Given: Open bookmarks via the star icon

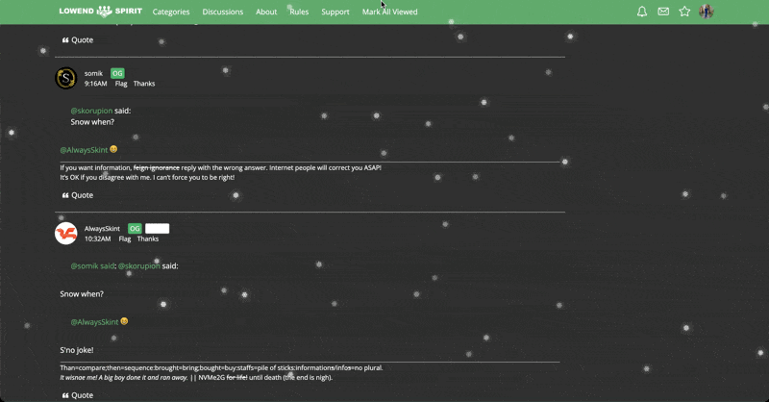Looking at the screenshot, I should coord(684,12).
